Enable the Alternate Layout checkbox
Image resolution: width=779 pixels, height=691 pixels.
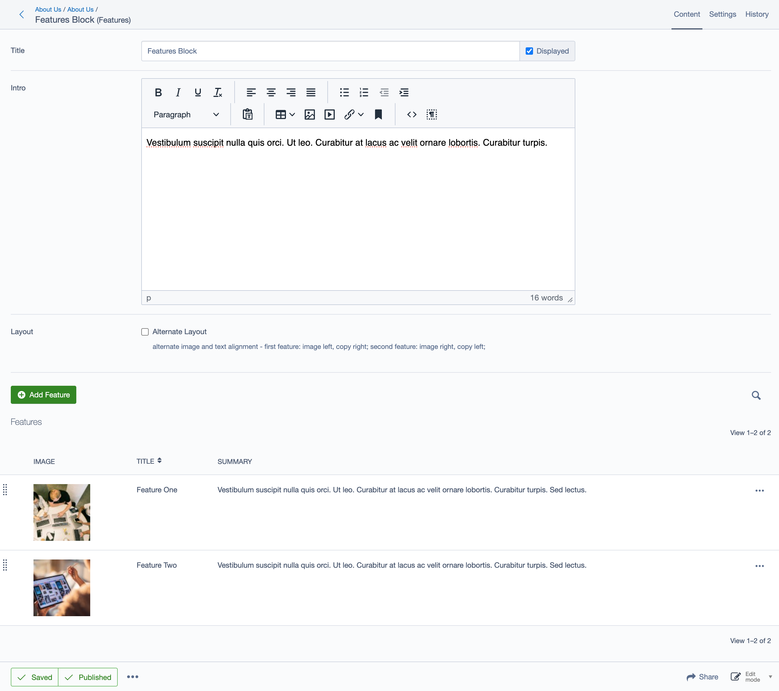tap(145, 332)
